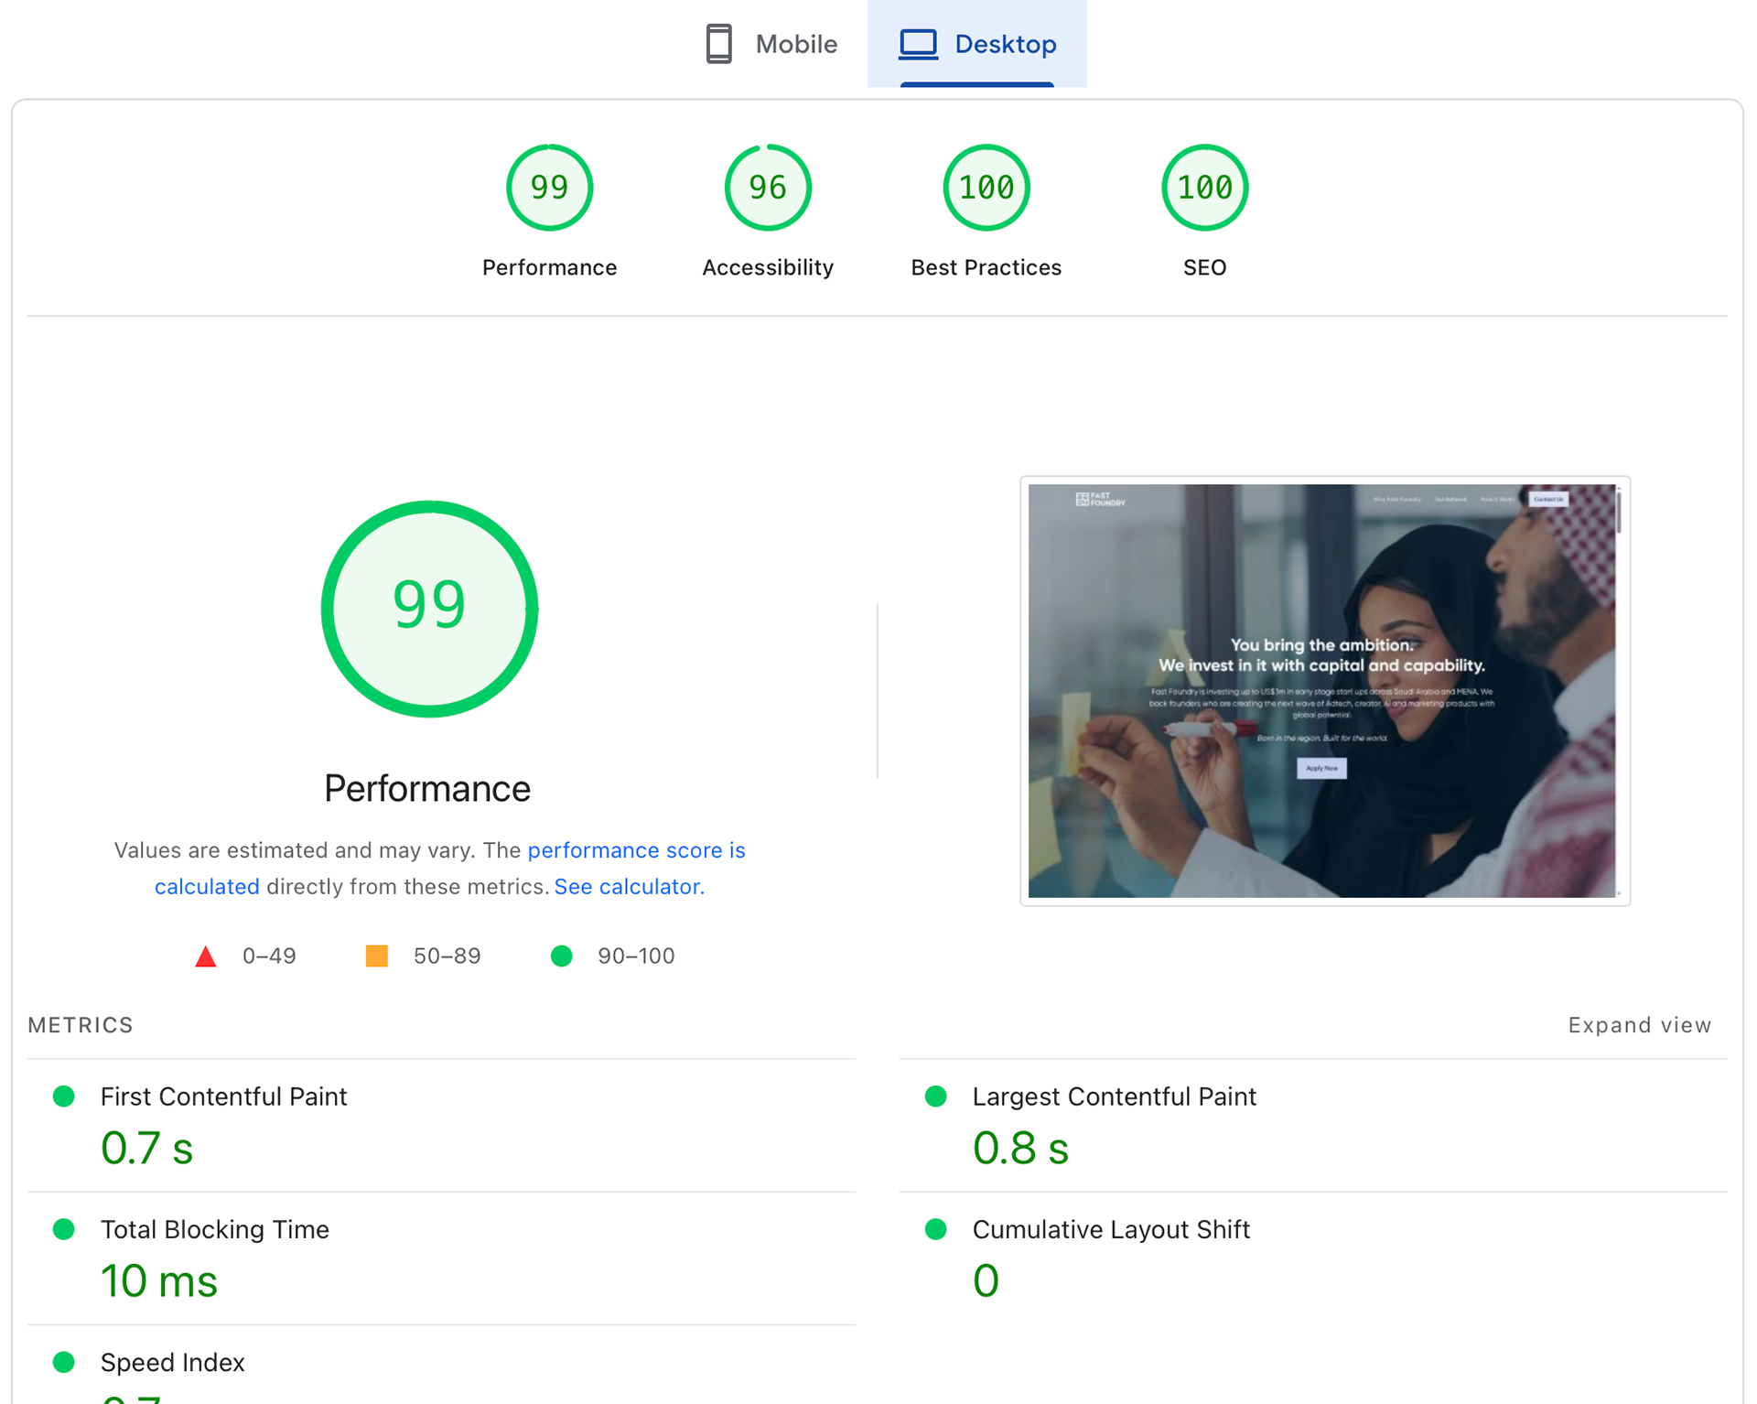Click the Desktop laptop icon
This screenshot has height=1404, width=1757.
[x=918, y=44]
